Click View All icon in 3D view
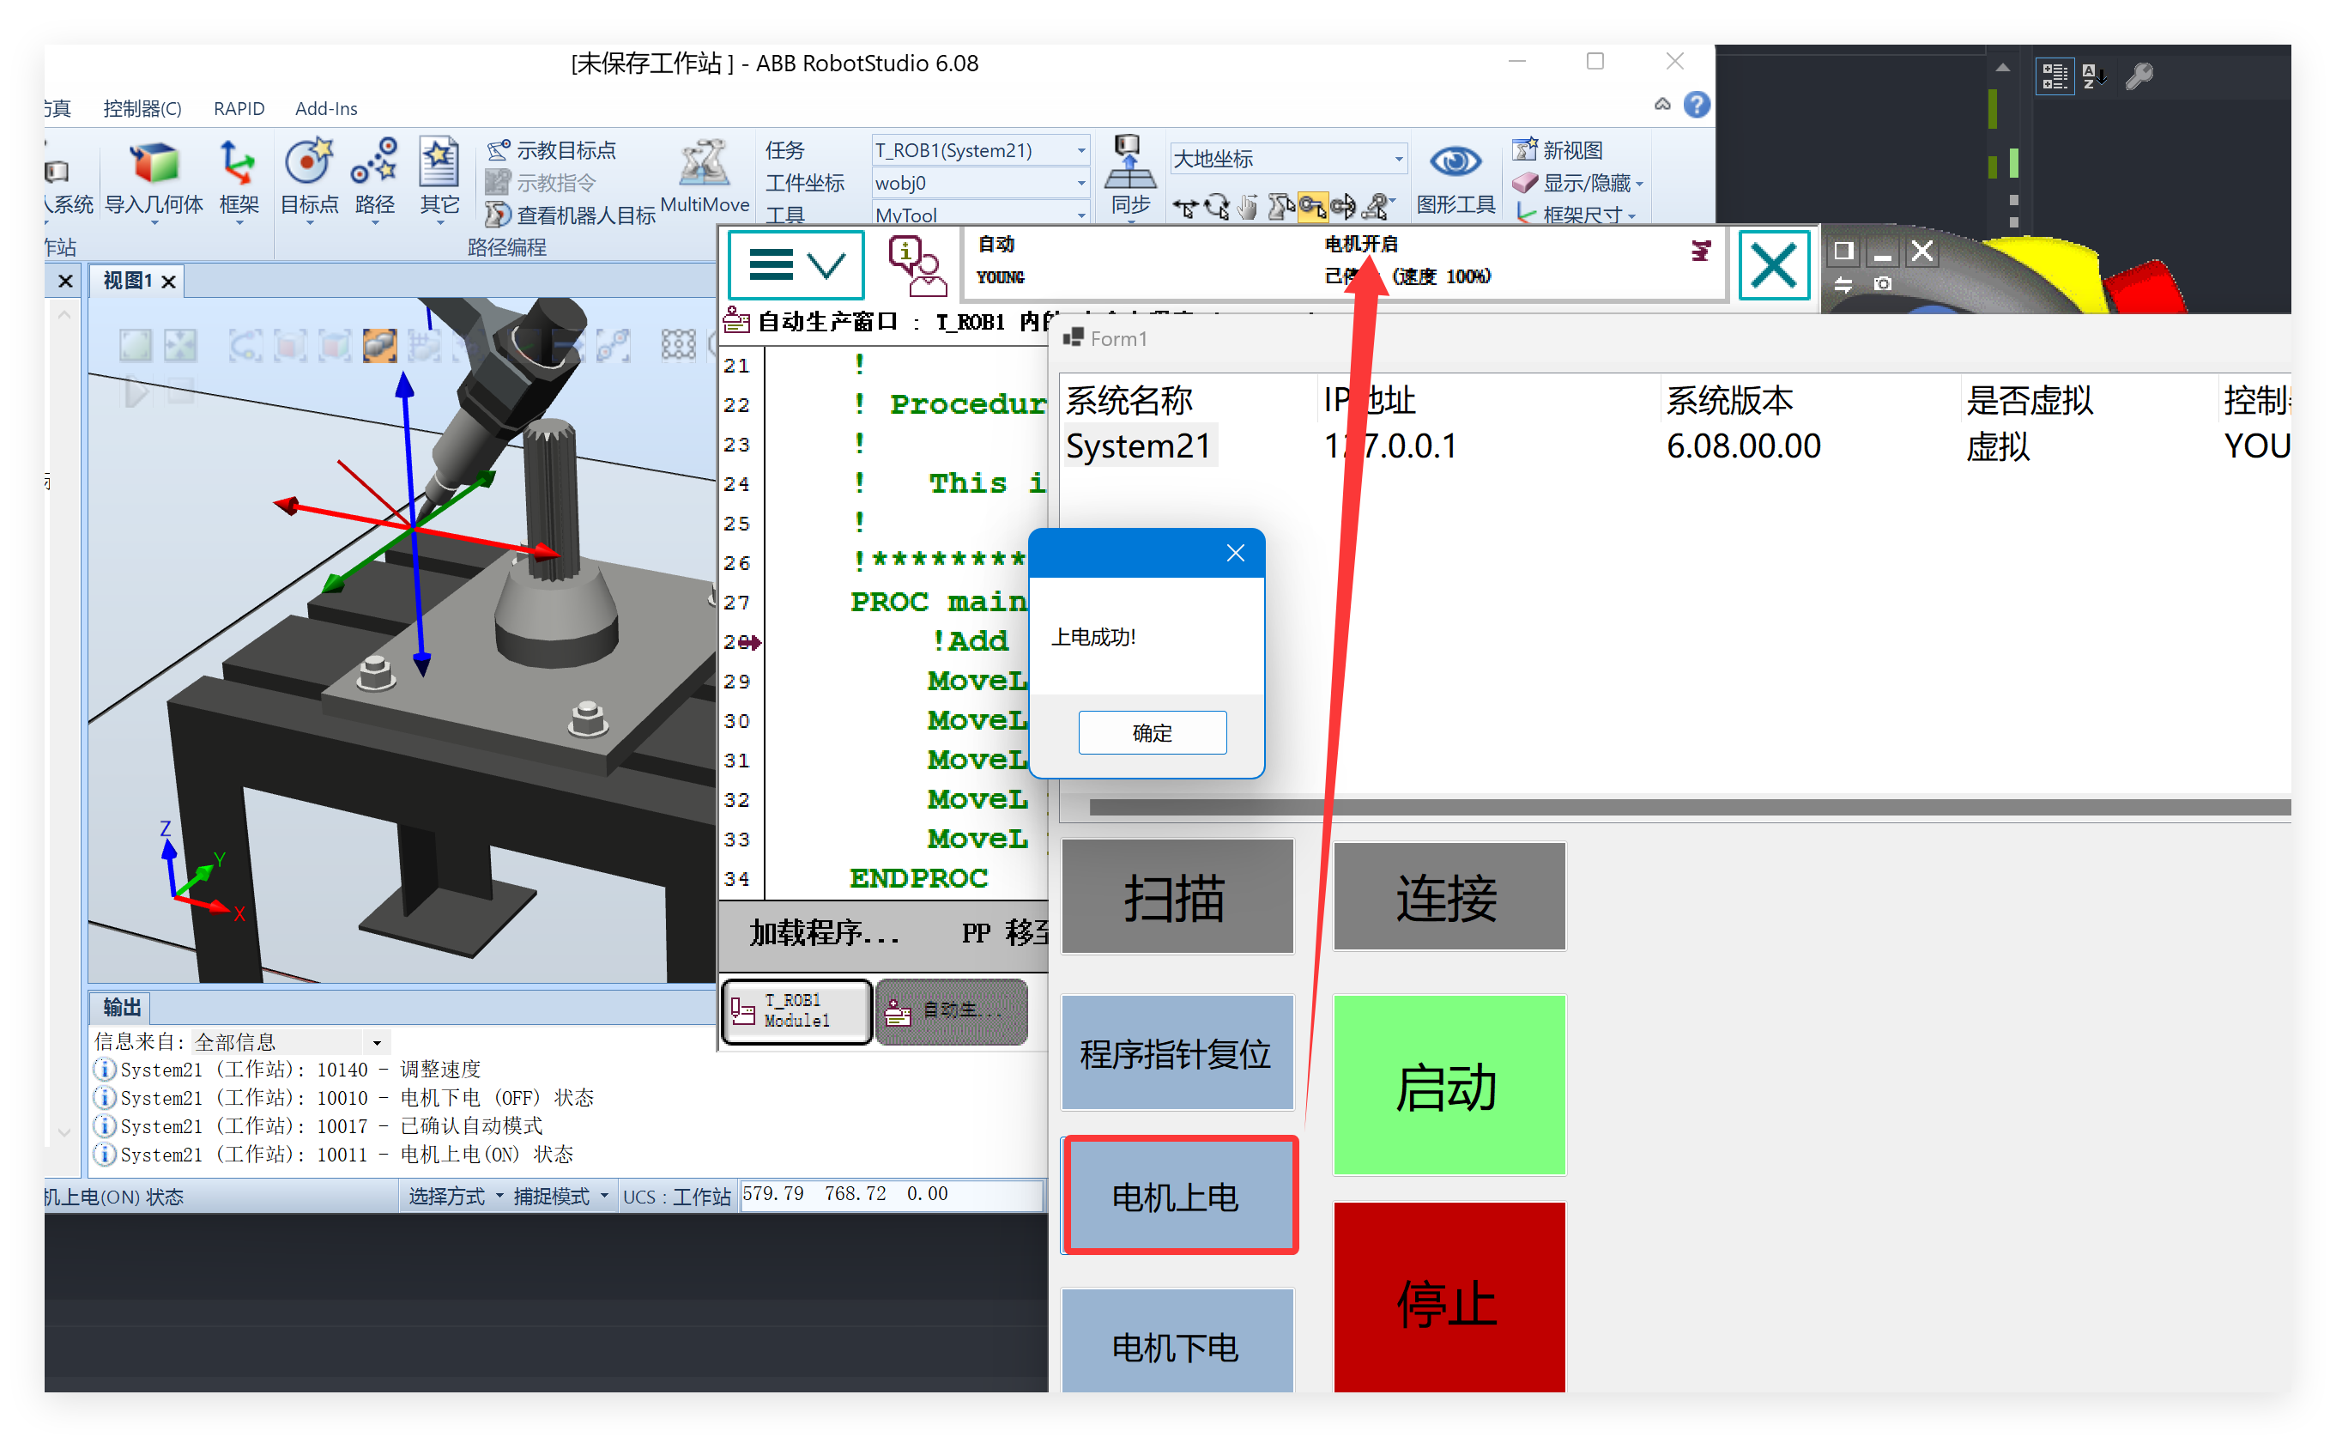Screen dimensions: 2336x1437 point(135,345)
